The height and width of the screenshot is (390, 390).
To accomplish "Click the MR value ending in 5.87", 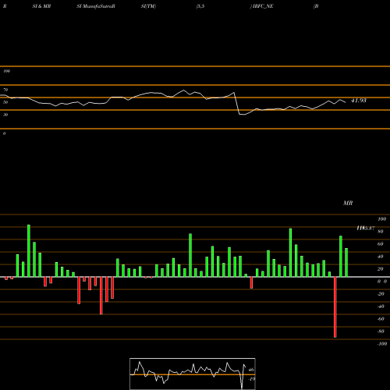I will 366,229.
